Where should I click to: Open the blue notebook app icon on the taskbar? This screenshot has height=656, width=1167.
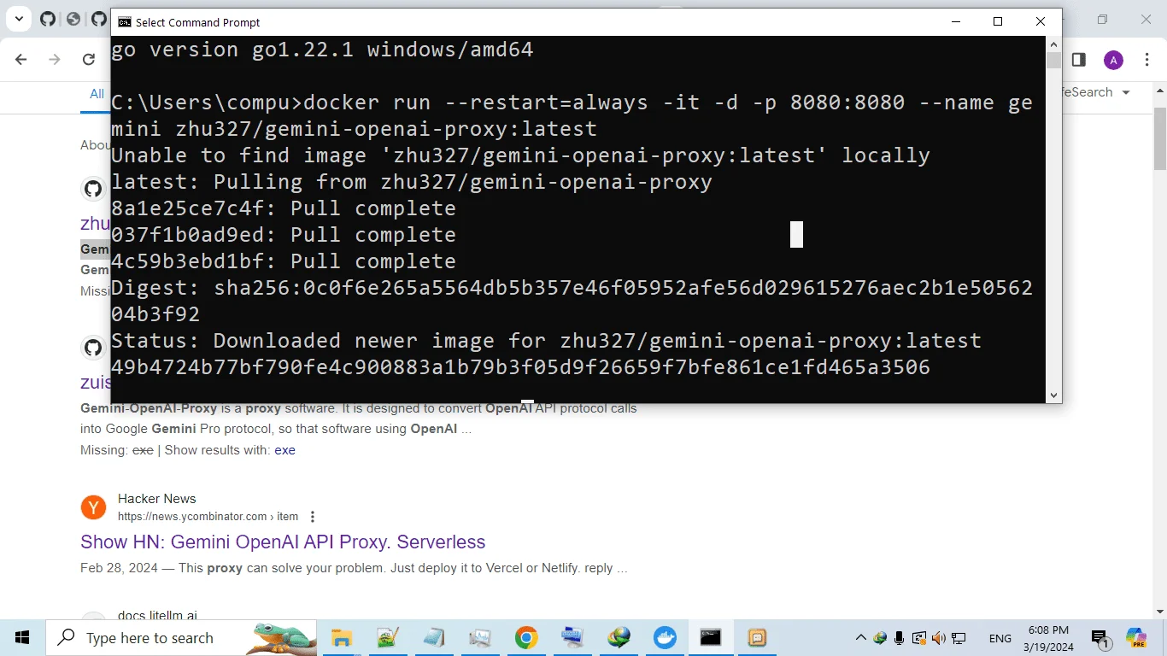(434, 638)
